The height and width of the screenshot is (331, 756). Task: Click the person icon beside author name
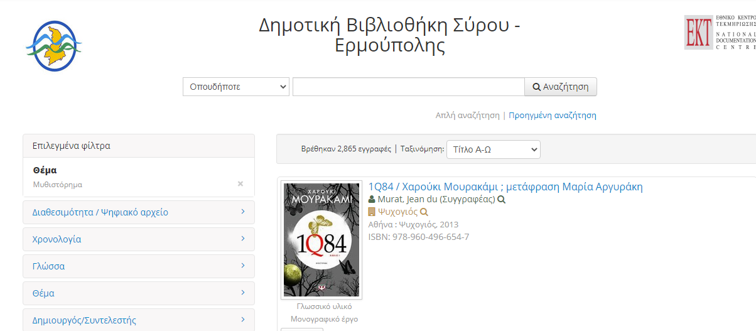(372, 200)
